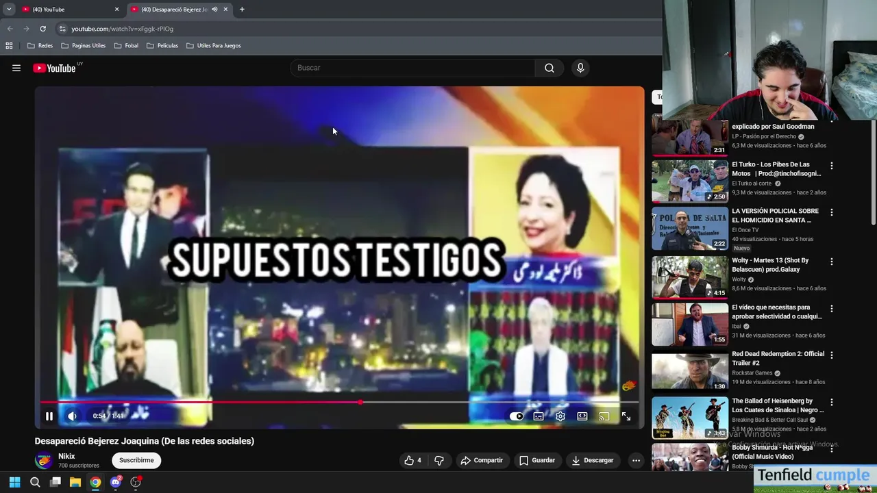The width and height of the screenshot is (877, 493).
Task: Cast the video with the cast icon
Action: [604, 416]
